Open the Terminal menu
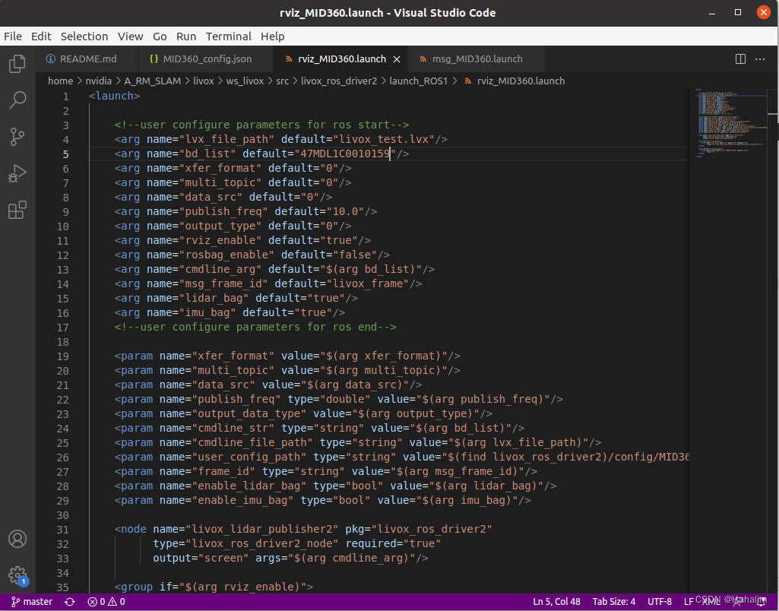Screen dimensions: 779x611 pos(229,36)
